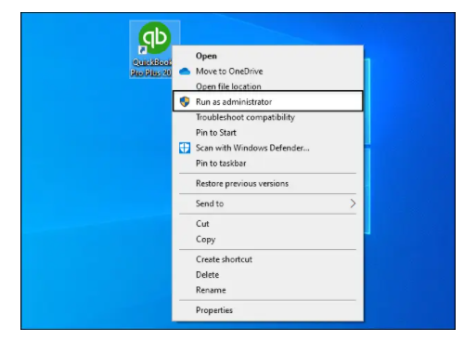The image size is (464, 341).
Task: Select Rename from the context menu
Action: point(267,290)
